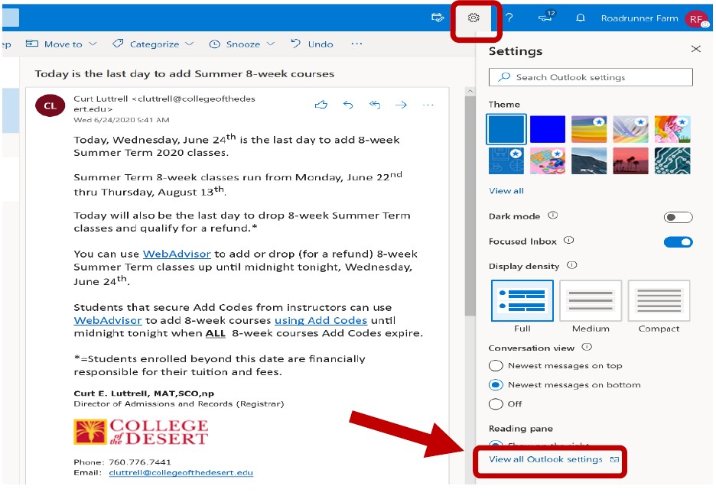Click the reading pane vertical scrollbar

pos(470,206)
